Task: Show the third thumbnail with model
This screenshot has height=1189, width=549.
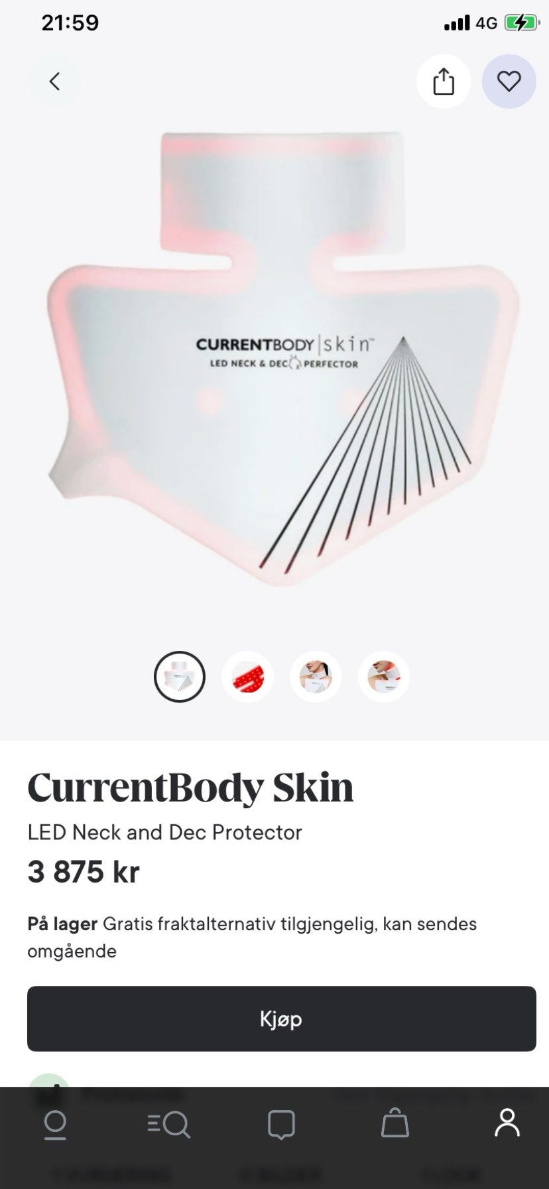Action: click(316, 677)
